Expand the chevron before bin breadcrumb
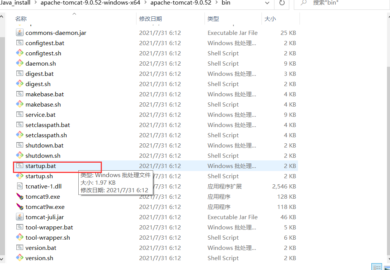This screenshot has height=270, width=390. click(x=216, y=3)
